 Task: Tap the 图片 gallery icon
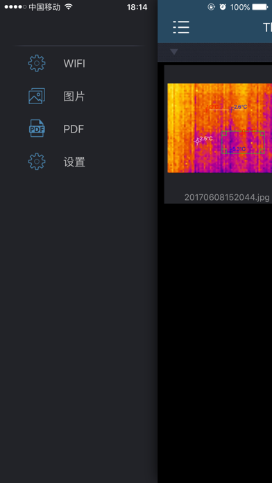[37, 96]
